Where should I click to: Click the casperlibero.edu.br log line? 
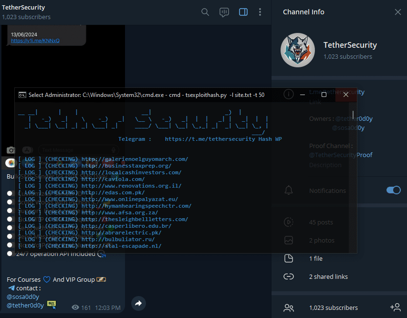point(95,226)
